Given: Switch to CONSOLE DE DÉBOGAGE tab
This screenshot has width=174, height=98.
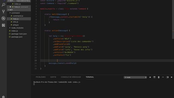Looking at the screenshot, I should point(71,77).
